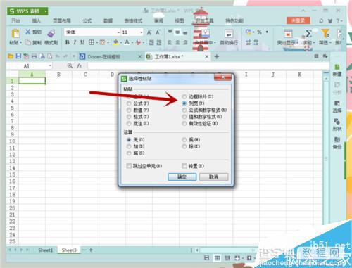Save workbook with the floppy disk icon
The image size is (352, 268).
point(18,56)
